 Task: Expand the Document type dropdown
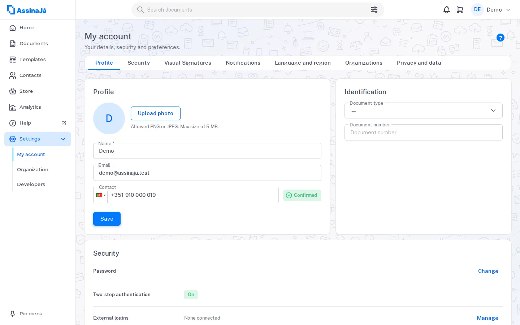[424, 110]
